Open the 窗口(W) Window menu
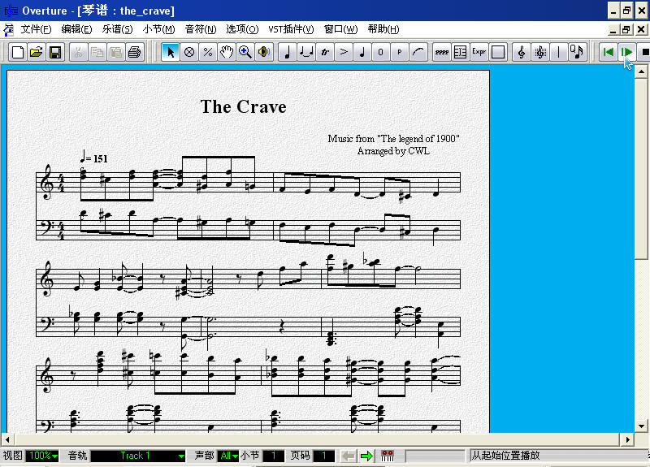Screen dimensions: 650x467 click(340, 29)
